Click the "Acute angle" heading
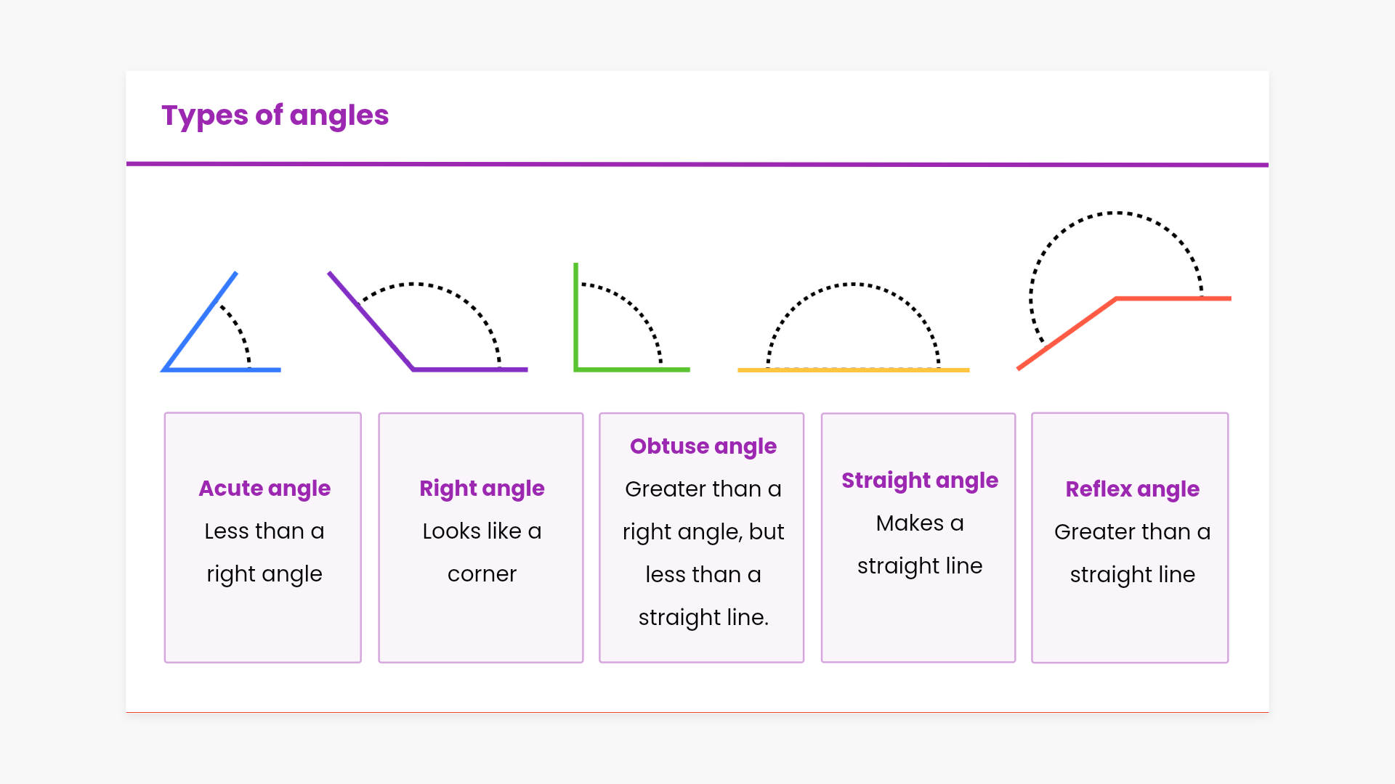1395x784 pixels. click(x=264, y=489)
